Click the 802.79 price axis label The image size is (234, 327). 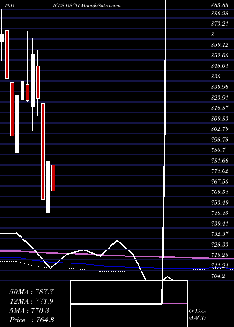point(219,129)
